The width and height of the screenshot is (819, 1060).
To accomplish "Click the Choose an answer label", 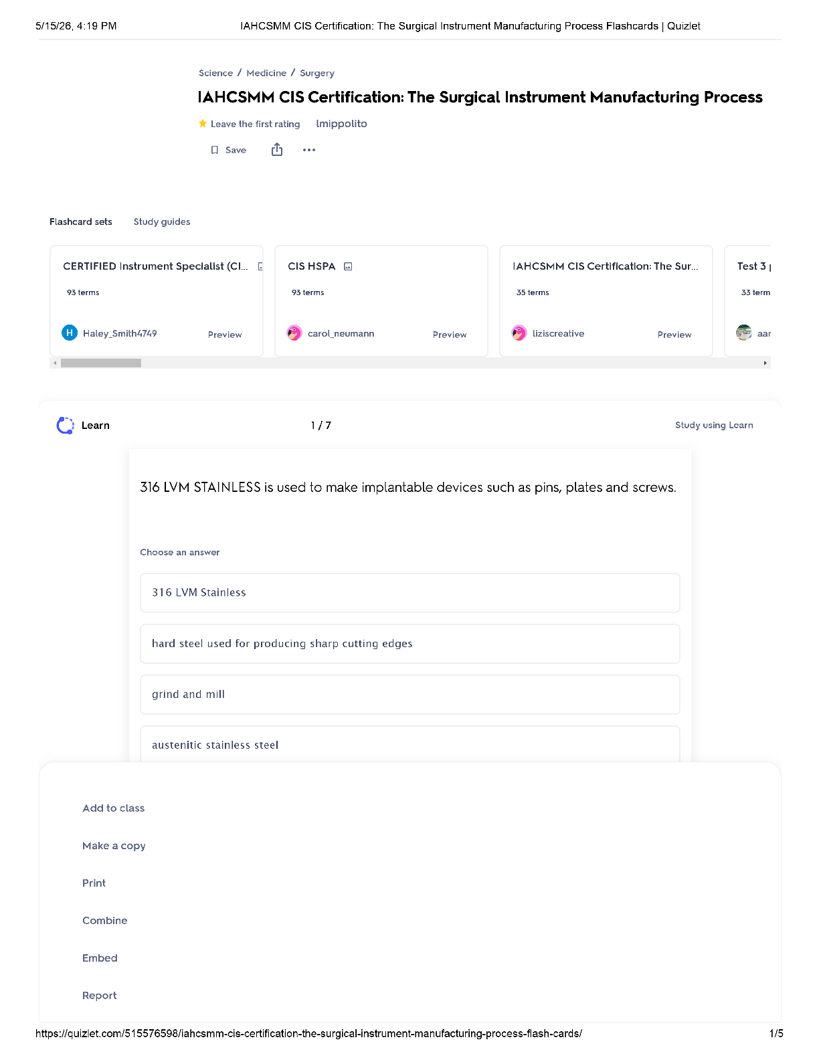I will pyautogui.click(x=180, y=552).
